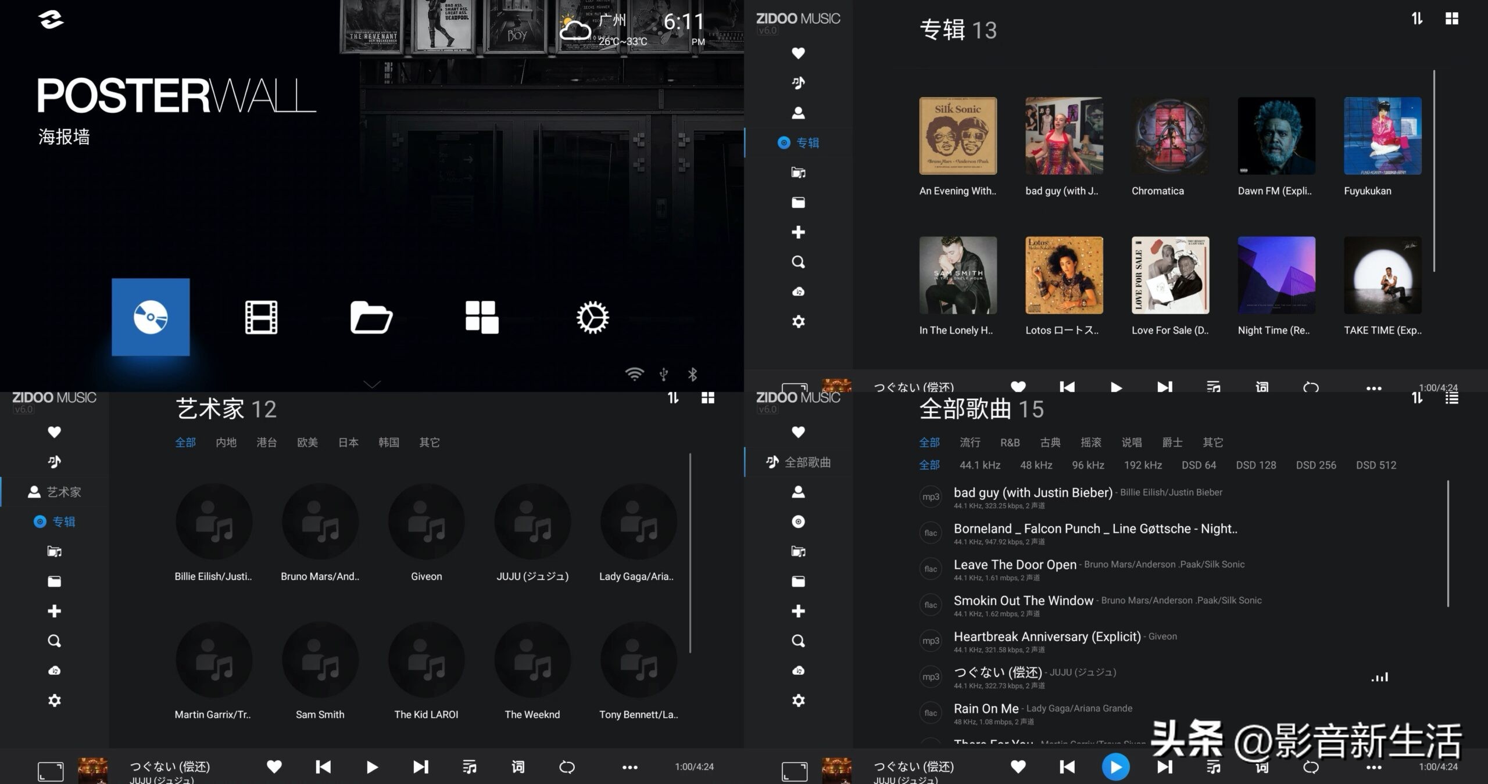Open the Posterwall settings gear icon
The height and width of the screenshot is (784, 1488).
592,317
